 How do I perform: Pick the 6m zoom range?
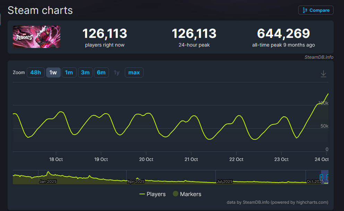(101, 72)
